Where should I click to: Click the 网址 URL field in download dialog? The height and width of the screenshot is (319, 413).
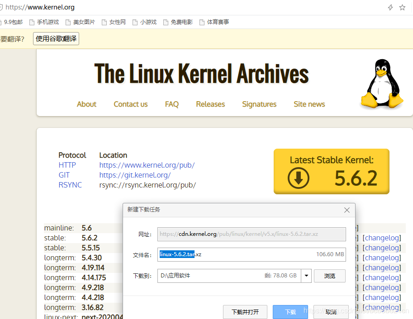point(252,234)
